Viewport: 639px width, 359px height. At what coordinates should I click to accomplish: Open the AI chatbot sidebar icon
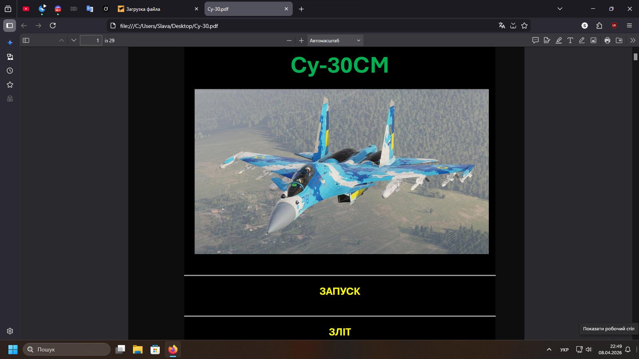point(10,43)
